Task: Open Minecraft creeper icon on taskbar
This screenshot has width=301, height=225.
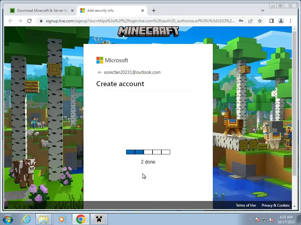Action: point(99,219)
